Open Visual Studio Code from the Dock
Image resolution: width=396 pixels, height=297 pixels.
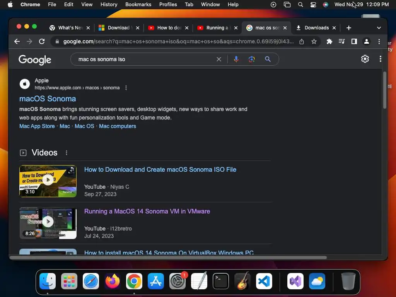[x=264, y=281]
